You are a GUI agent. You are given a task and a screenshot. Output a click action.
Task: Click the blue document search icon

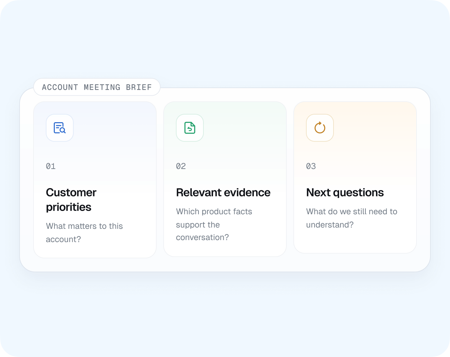tap(60, 128)
